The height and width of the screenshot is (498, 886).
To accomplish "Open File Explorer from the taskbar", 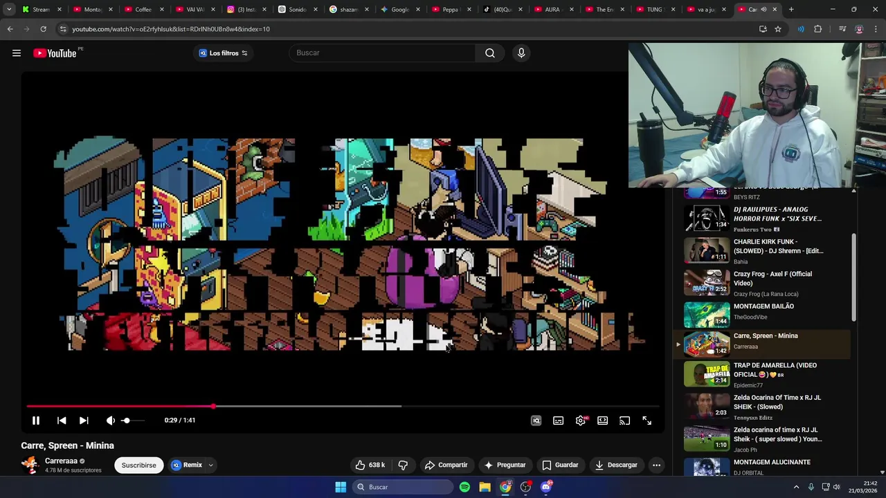I will click(x=485, y=487).
